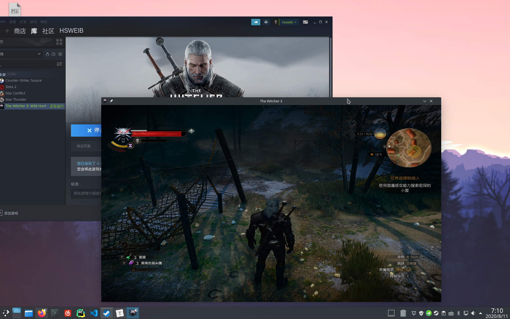510x319 pixels.
Task: Click The Witcher 3 window title bar
Action: pos(271,101)
